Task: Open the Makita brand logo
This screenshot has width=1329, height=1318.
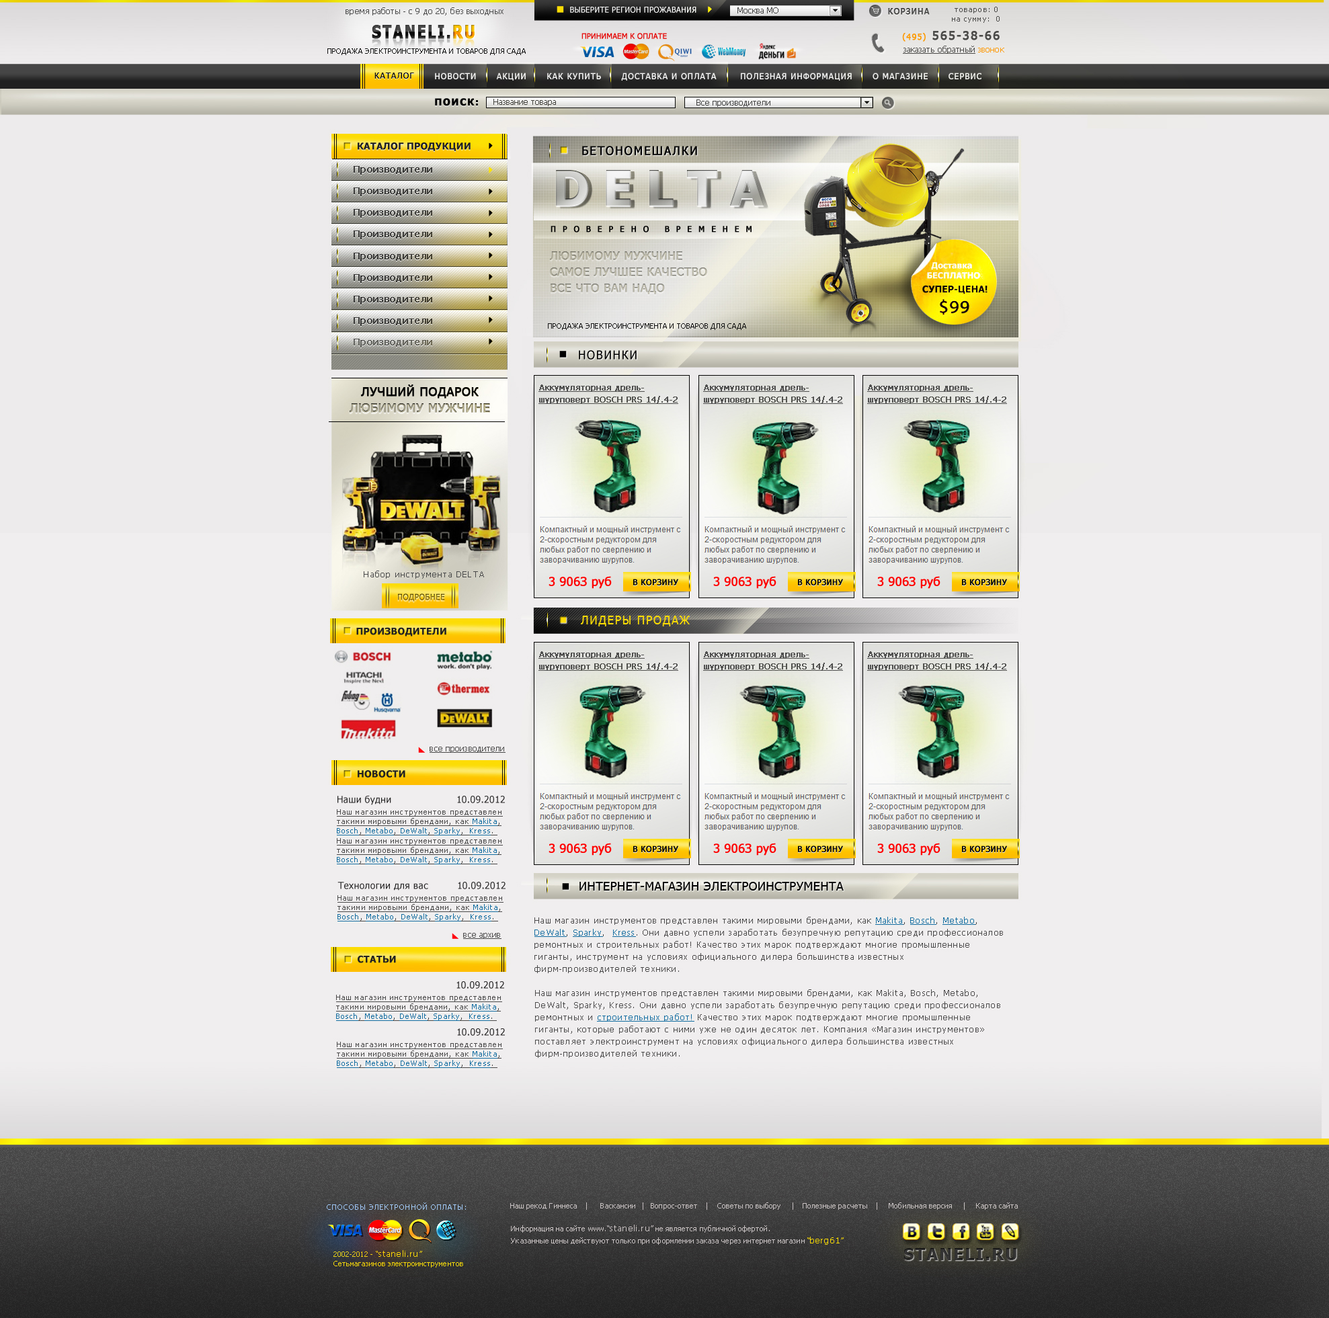Action: [368, 729]
